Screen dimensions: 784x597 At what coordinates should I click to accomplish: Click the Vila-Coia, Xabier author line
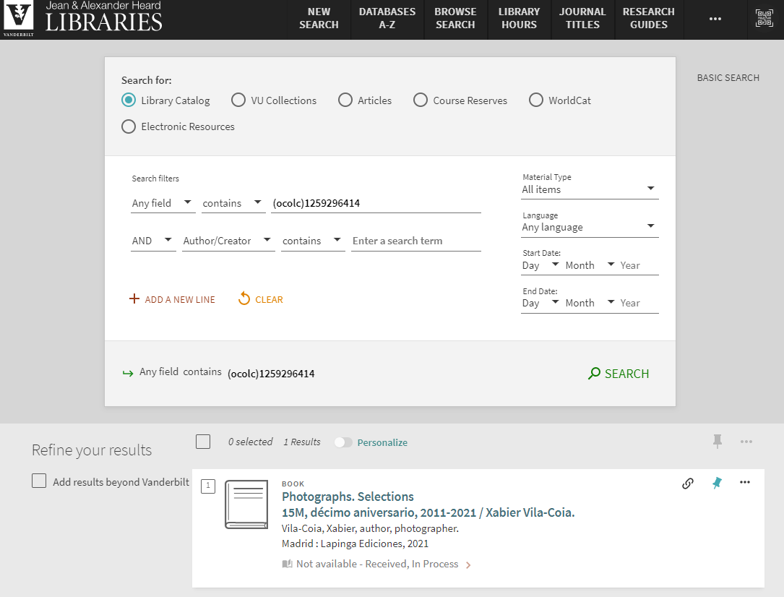pyautogui.click(x=370, y=528)
